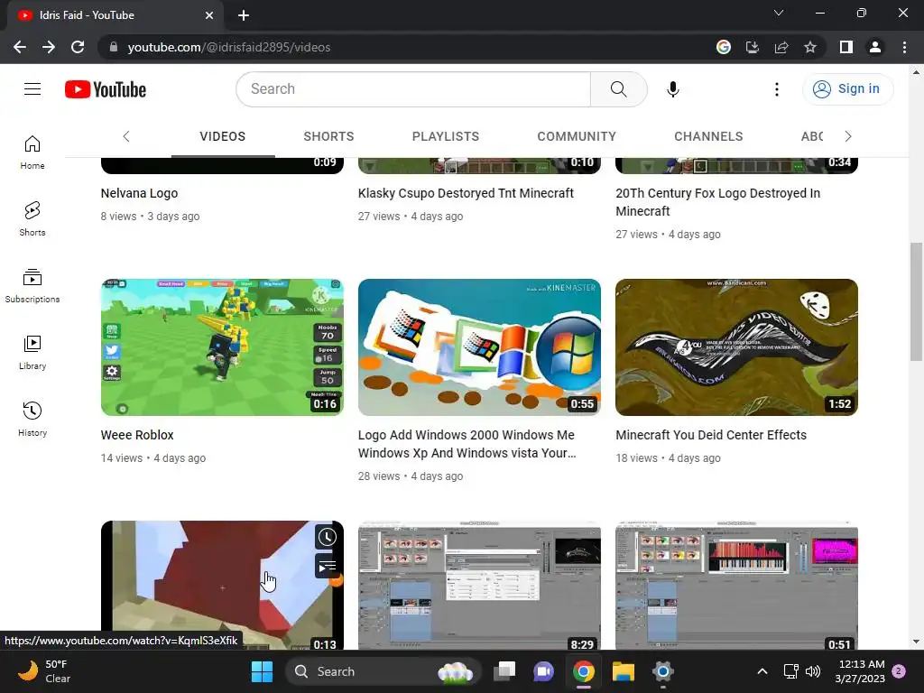The height and width of the screenshot is (693, 924).
Task: View site information lock icon
Action: [114, 47]
